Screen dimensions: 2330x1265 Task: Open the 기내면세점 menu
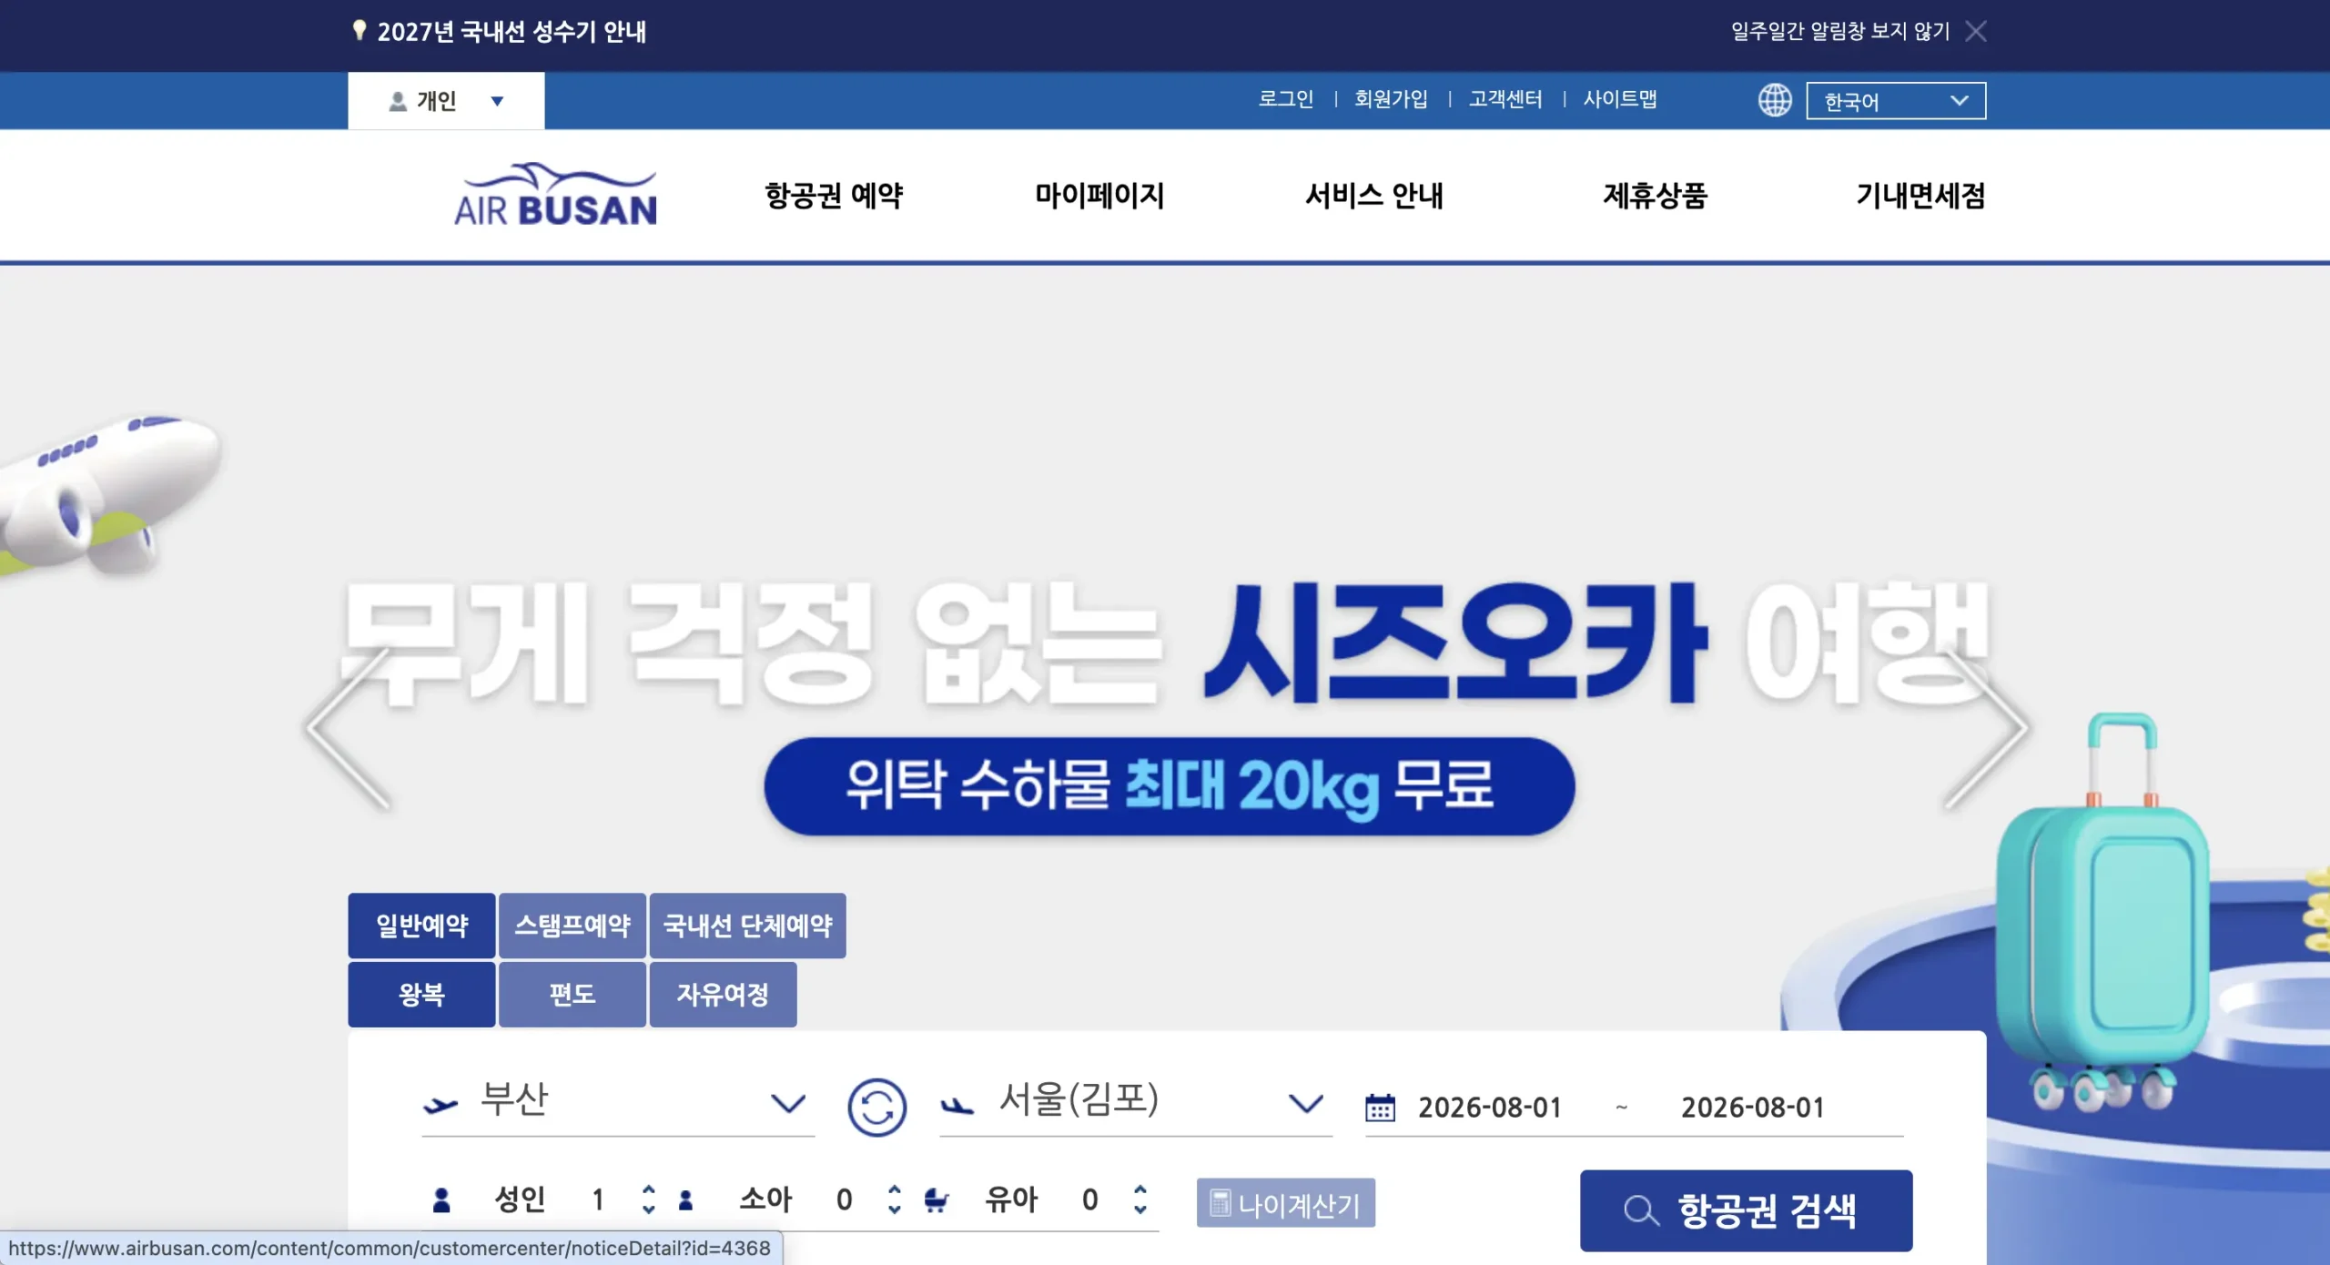click(1920, 195)
